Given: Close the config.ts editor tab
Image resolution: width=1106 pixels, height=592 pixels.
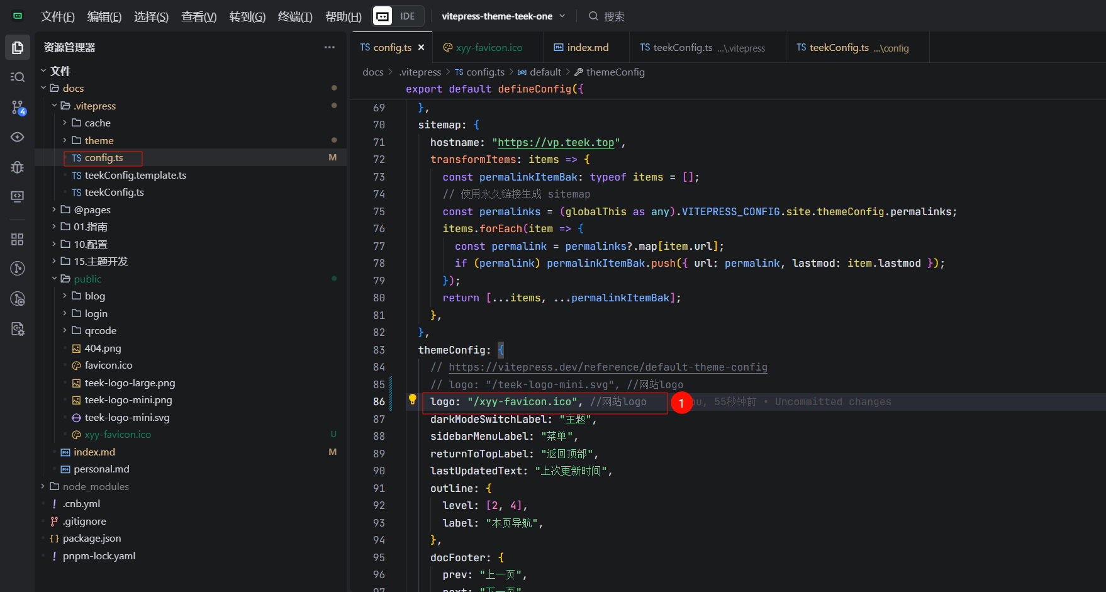Looking at the screenshot, I should [421, 48].
